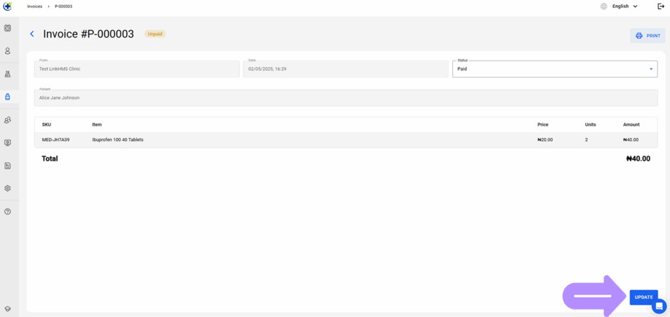Viewport: 670px width, 317px height.
Task: Click the Item column header
Action: pyautogui.click(x=97, y=125)
